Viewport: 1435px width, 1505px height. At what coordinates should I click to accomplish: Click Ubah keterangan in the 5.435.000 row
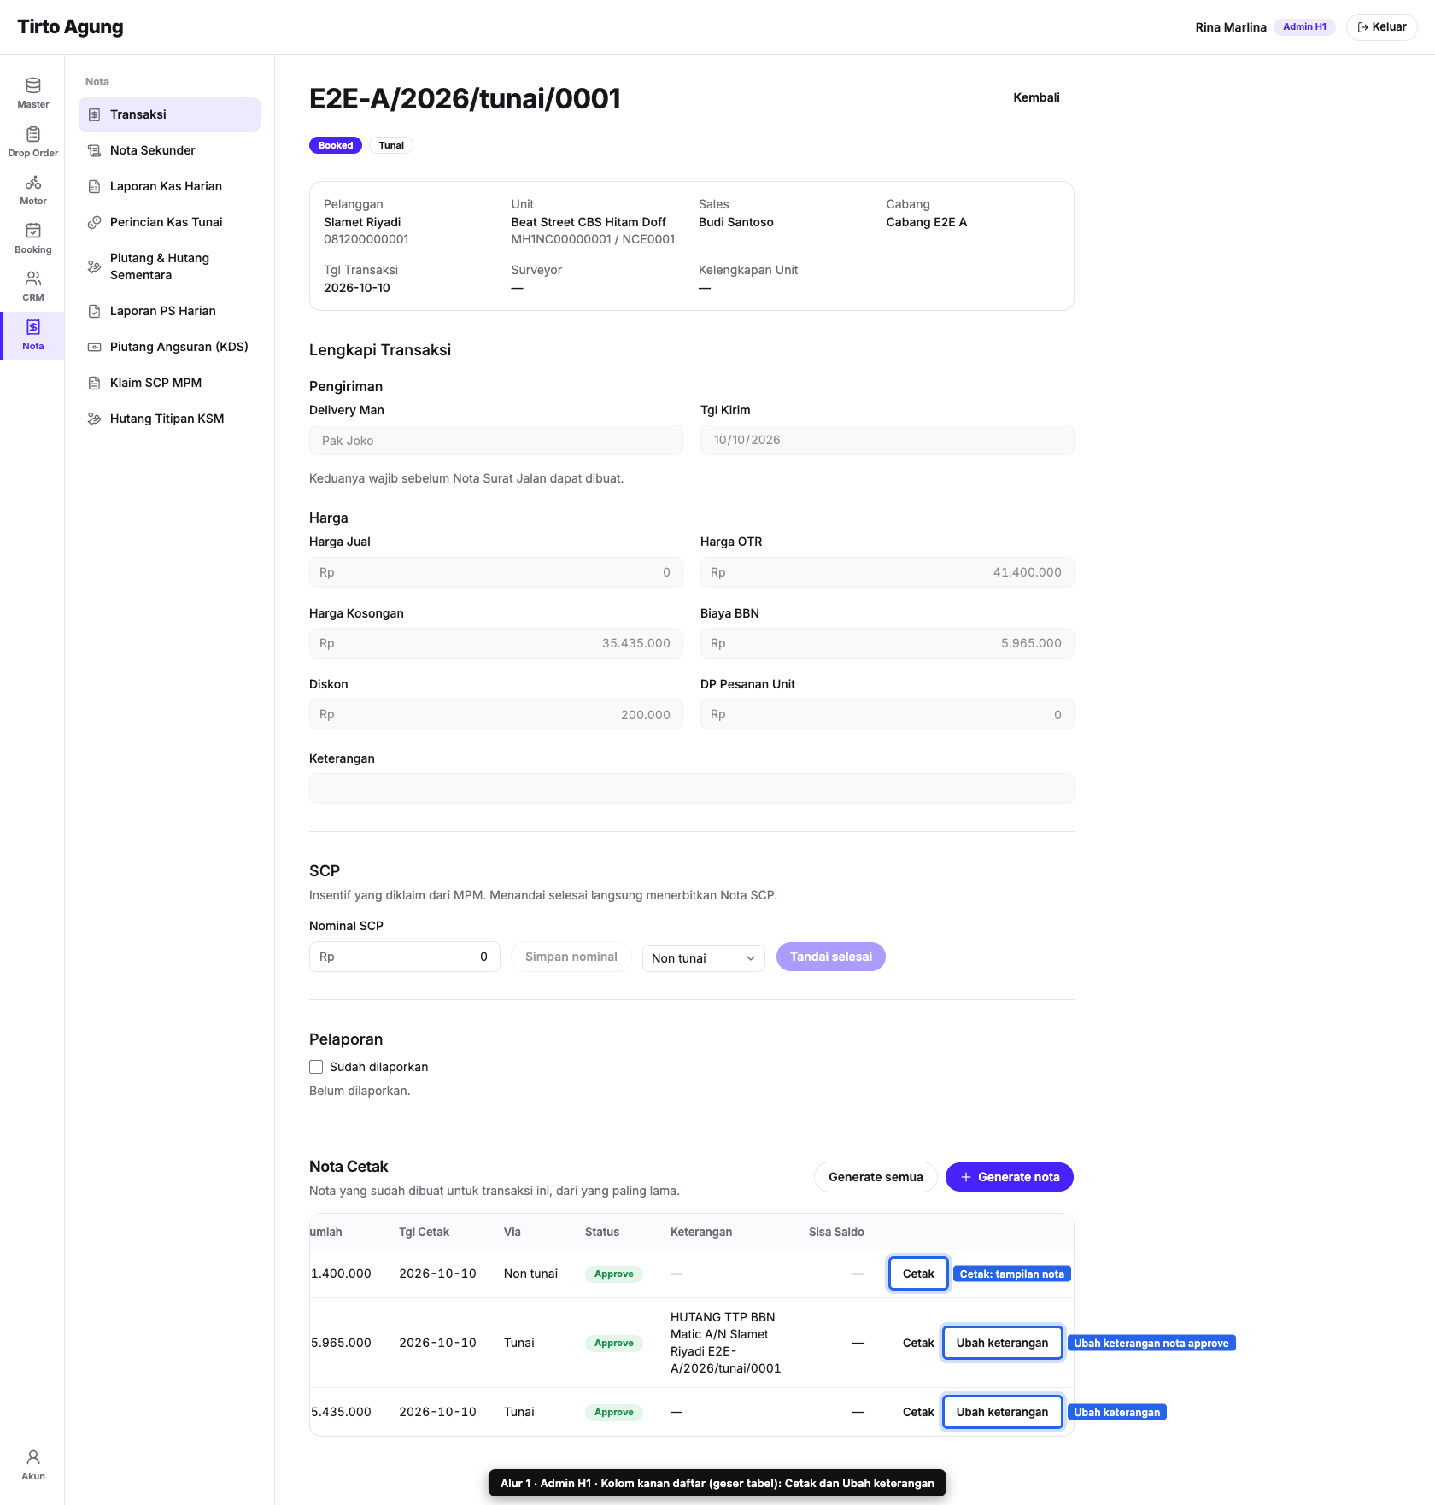pyautogui.click(x=1002, y=1412)
